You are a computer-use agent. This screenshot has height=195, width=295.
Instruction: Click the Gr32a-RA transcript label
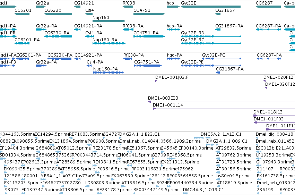pyautogui.click(x=47, y=26)
